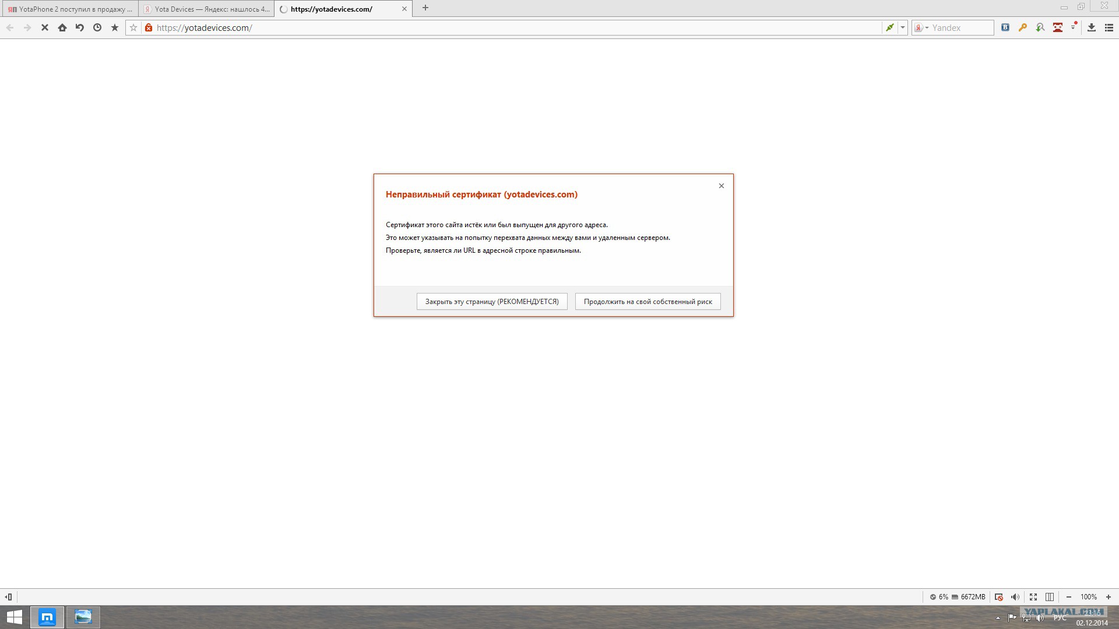Switch to the YotaPhone 2 tab
This screenshot has height=629, width=1119.
69,9
